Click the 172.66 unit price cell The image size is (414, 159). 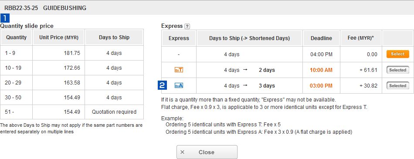click(59, 68)
